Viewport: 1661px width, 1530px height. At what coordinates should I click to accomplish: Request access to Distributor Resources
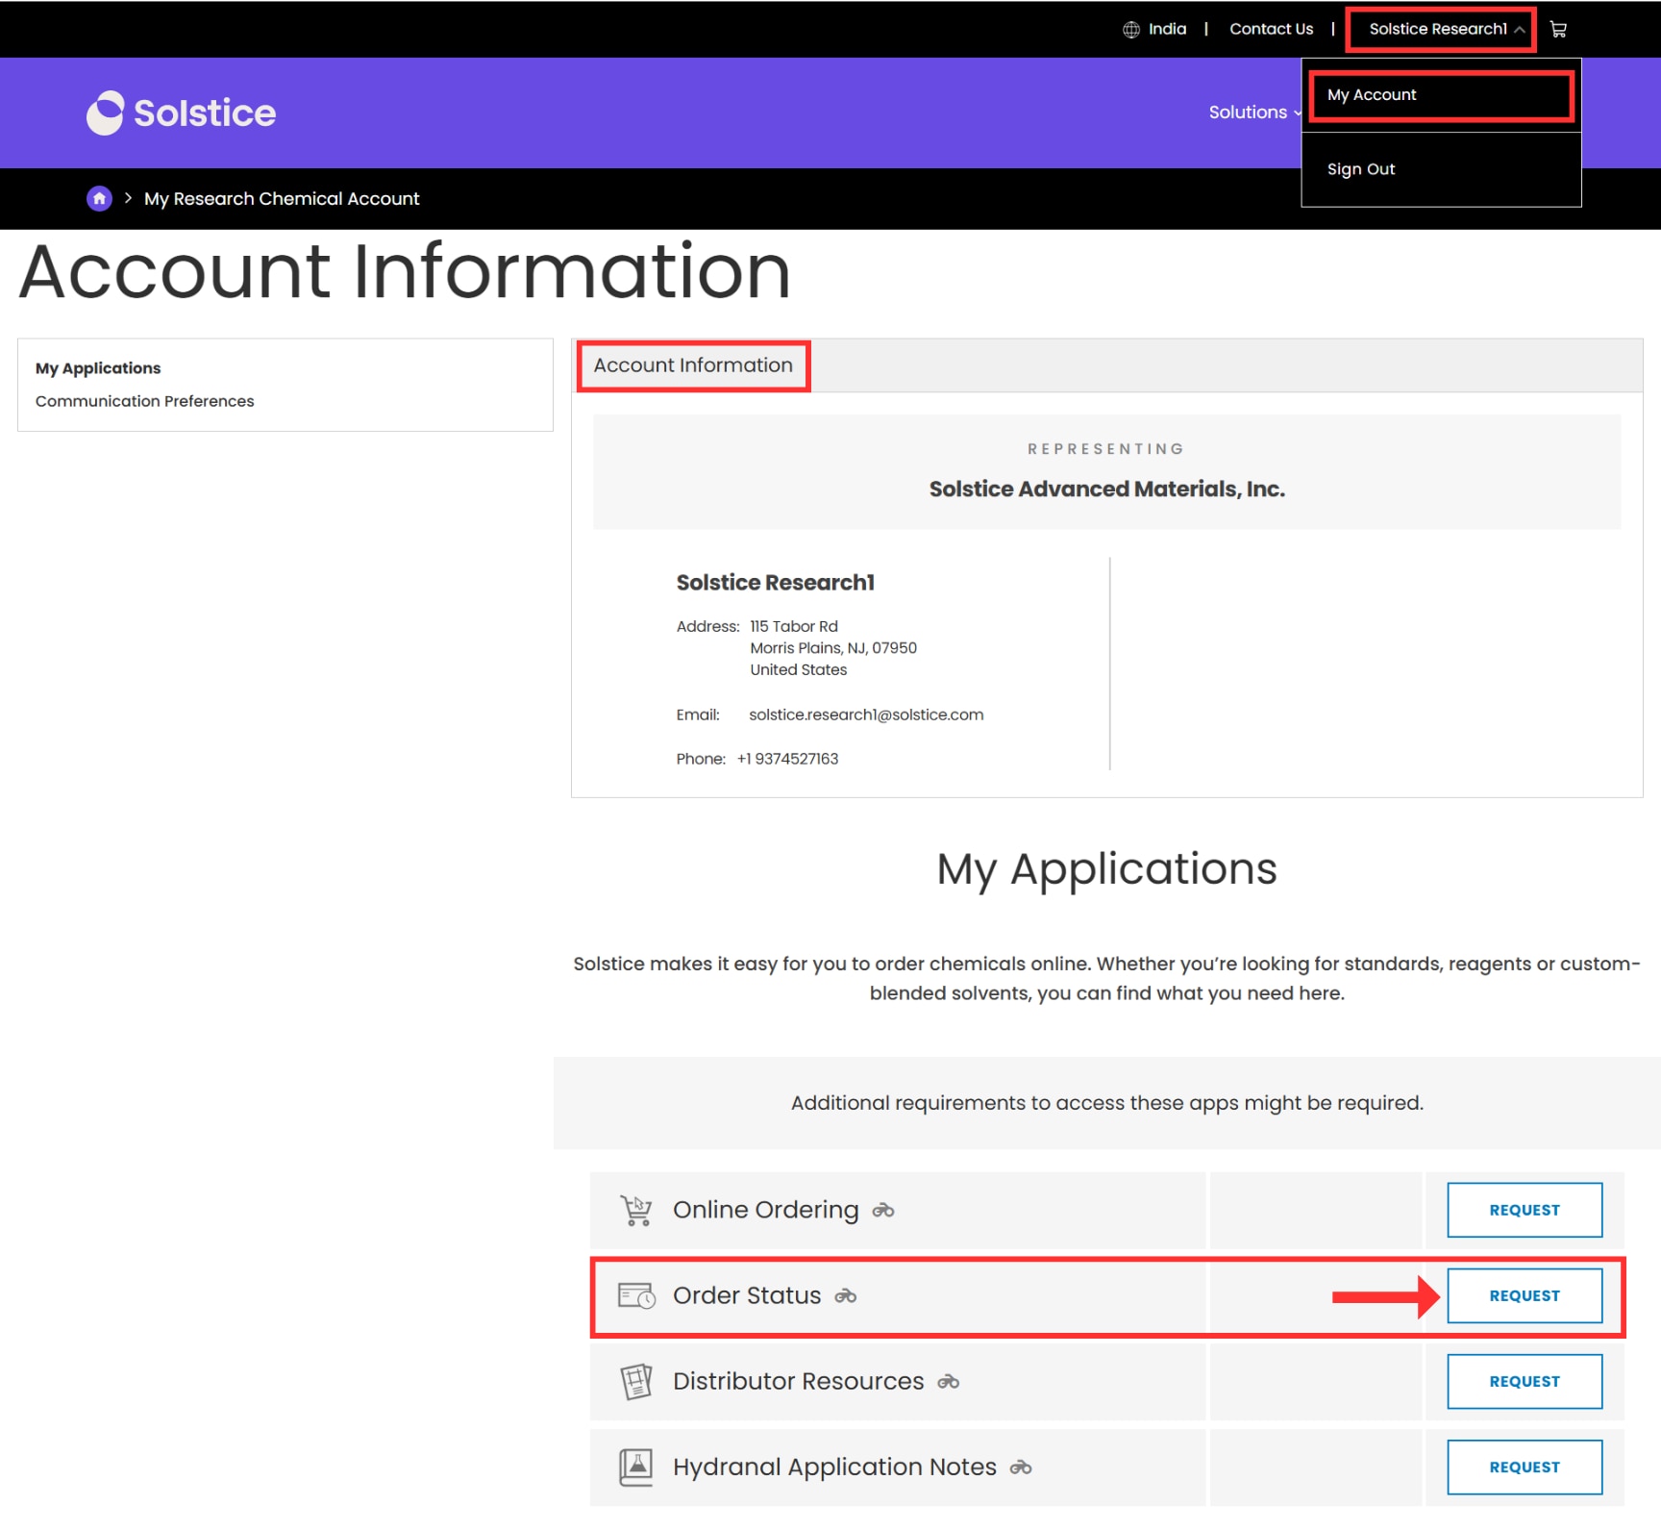pos(1525,1381)
